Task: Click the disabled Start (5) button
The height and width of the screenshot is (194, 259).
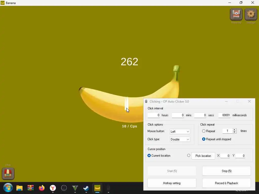Action: tap(172, 171)
